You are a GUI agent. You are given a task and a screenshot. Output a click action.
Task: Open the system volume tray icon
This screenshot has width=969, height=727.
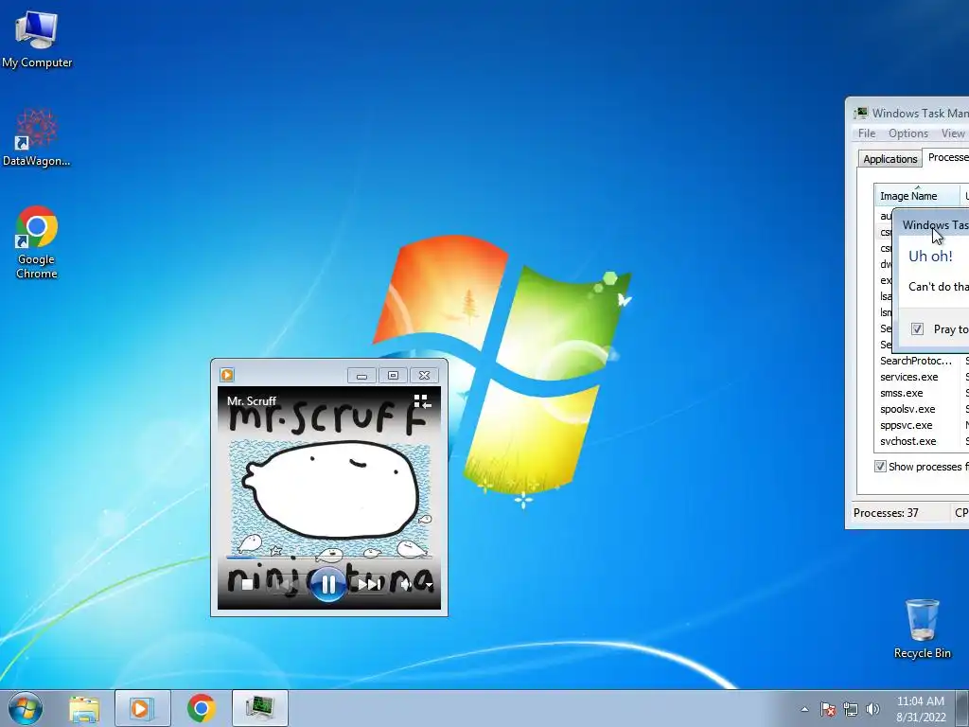click(872, 709)
